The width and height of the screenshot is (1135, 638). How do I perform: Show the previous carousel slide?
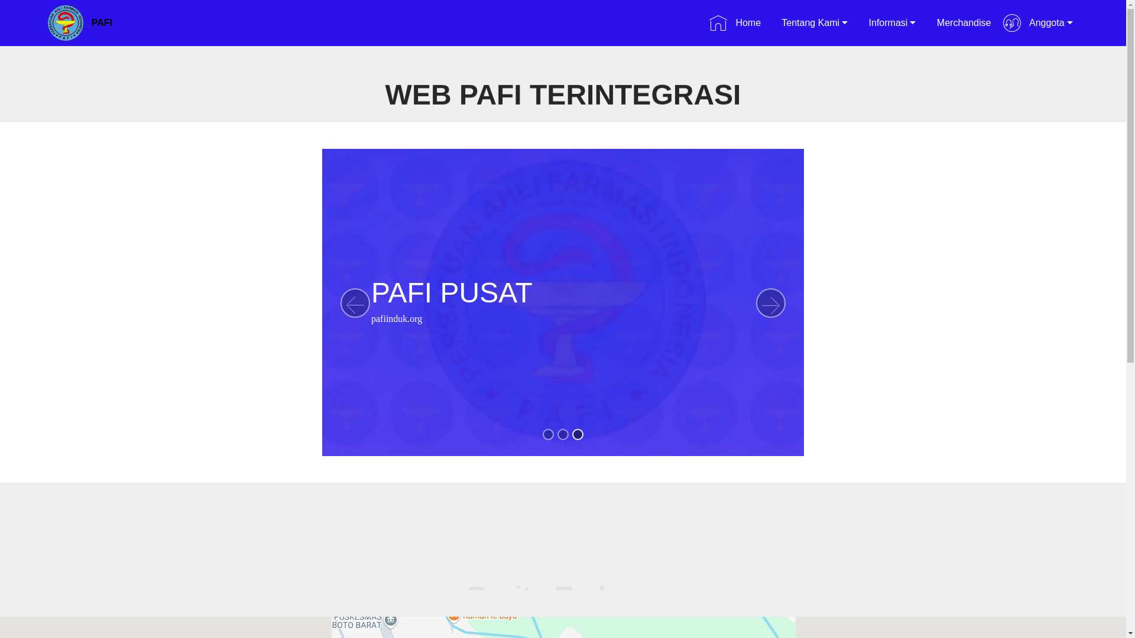coord(355,303)
